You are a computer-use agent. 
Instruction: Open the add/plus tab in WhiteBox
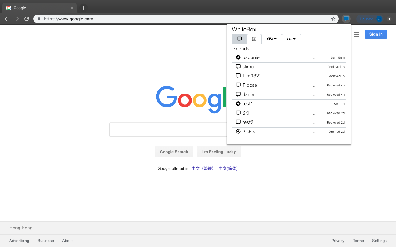[x=254, y=39]
